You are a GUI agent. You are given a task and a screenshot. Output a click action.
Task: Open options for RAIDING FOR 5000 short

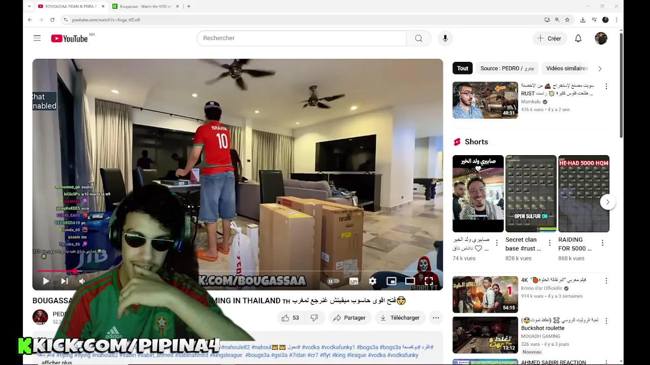pos(602,243)
